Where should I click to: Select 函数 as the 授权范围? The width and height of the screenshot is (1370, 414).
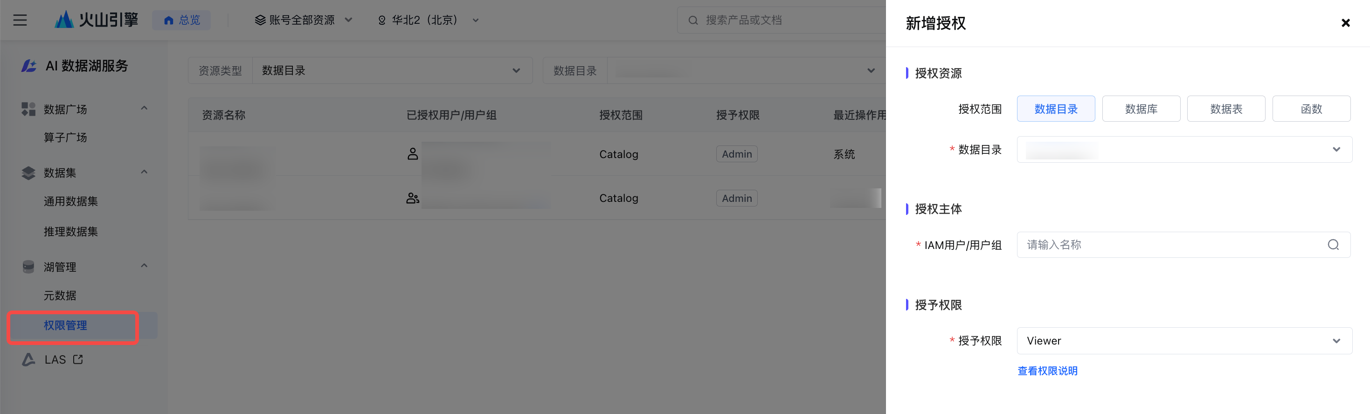[x=1312, y=109]
